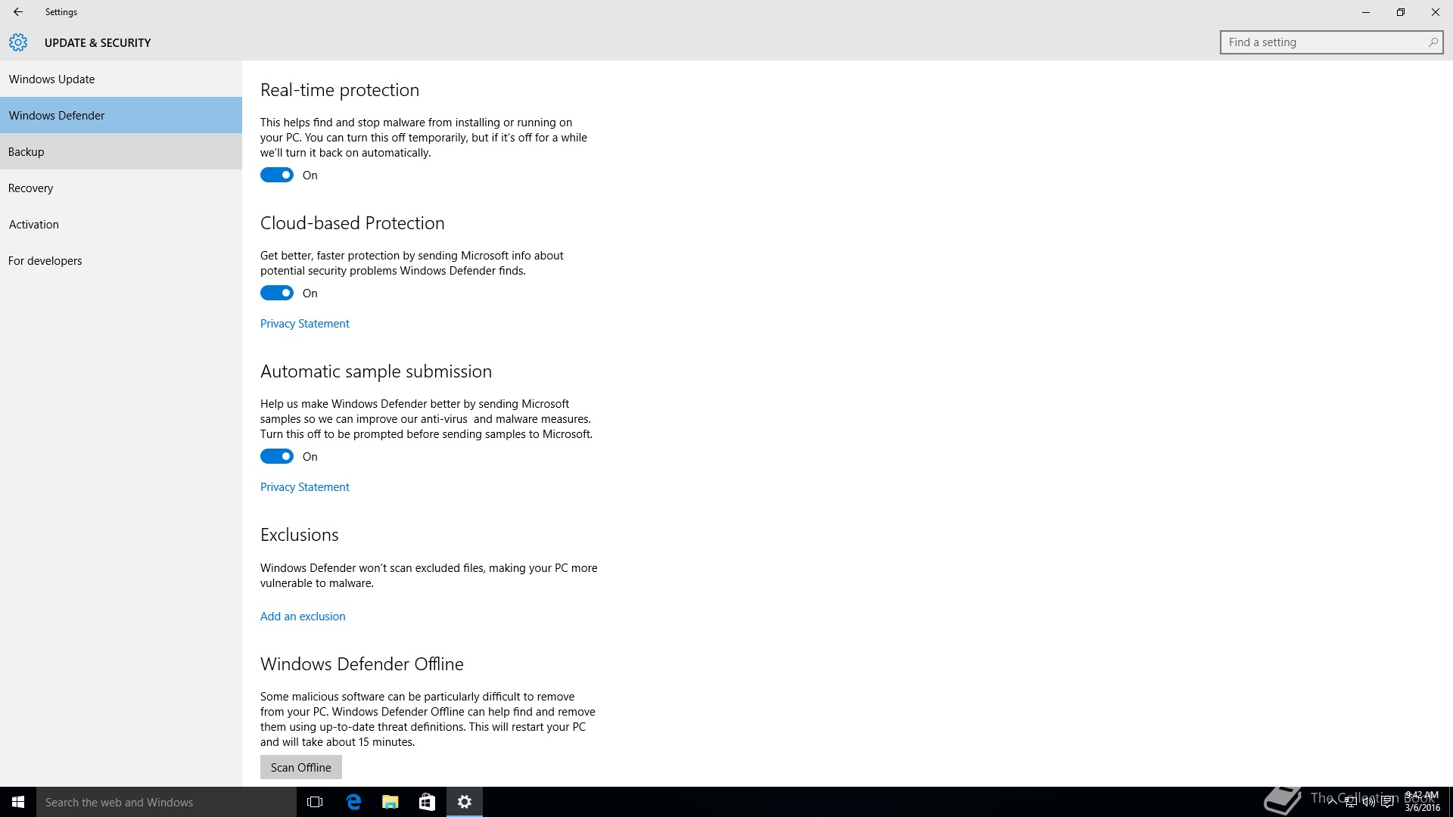The width and height of the screenshot is (1453, 817).
Task: Click the Real-time protection heading
Action: click(x=340, y=90)
